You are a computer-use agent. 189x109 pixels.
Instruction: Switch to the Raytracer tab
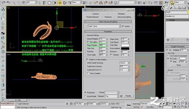click(108, 17)
